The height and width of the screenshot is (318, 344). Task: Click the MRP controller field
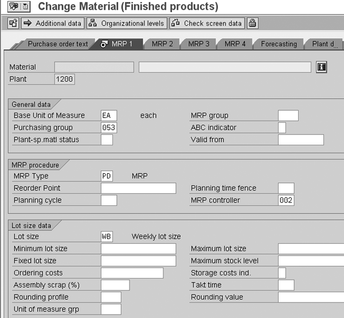pos(286,200)
